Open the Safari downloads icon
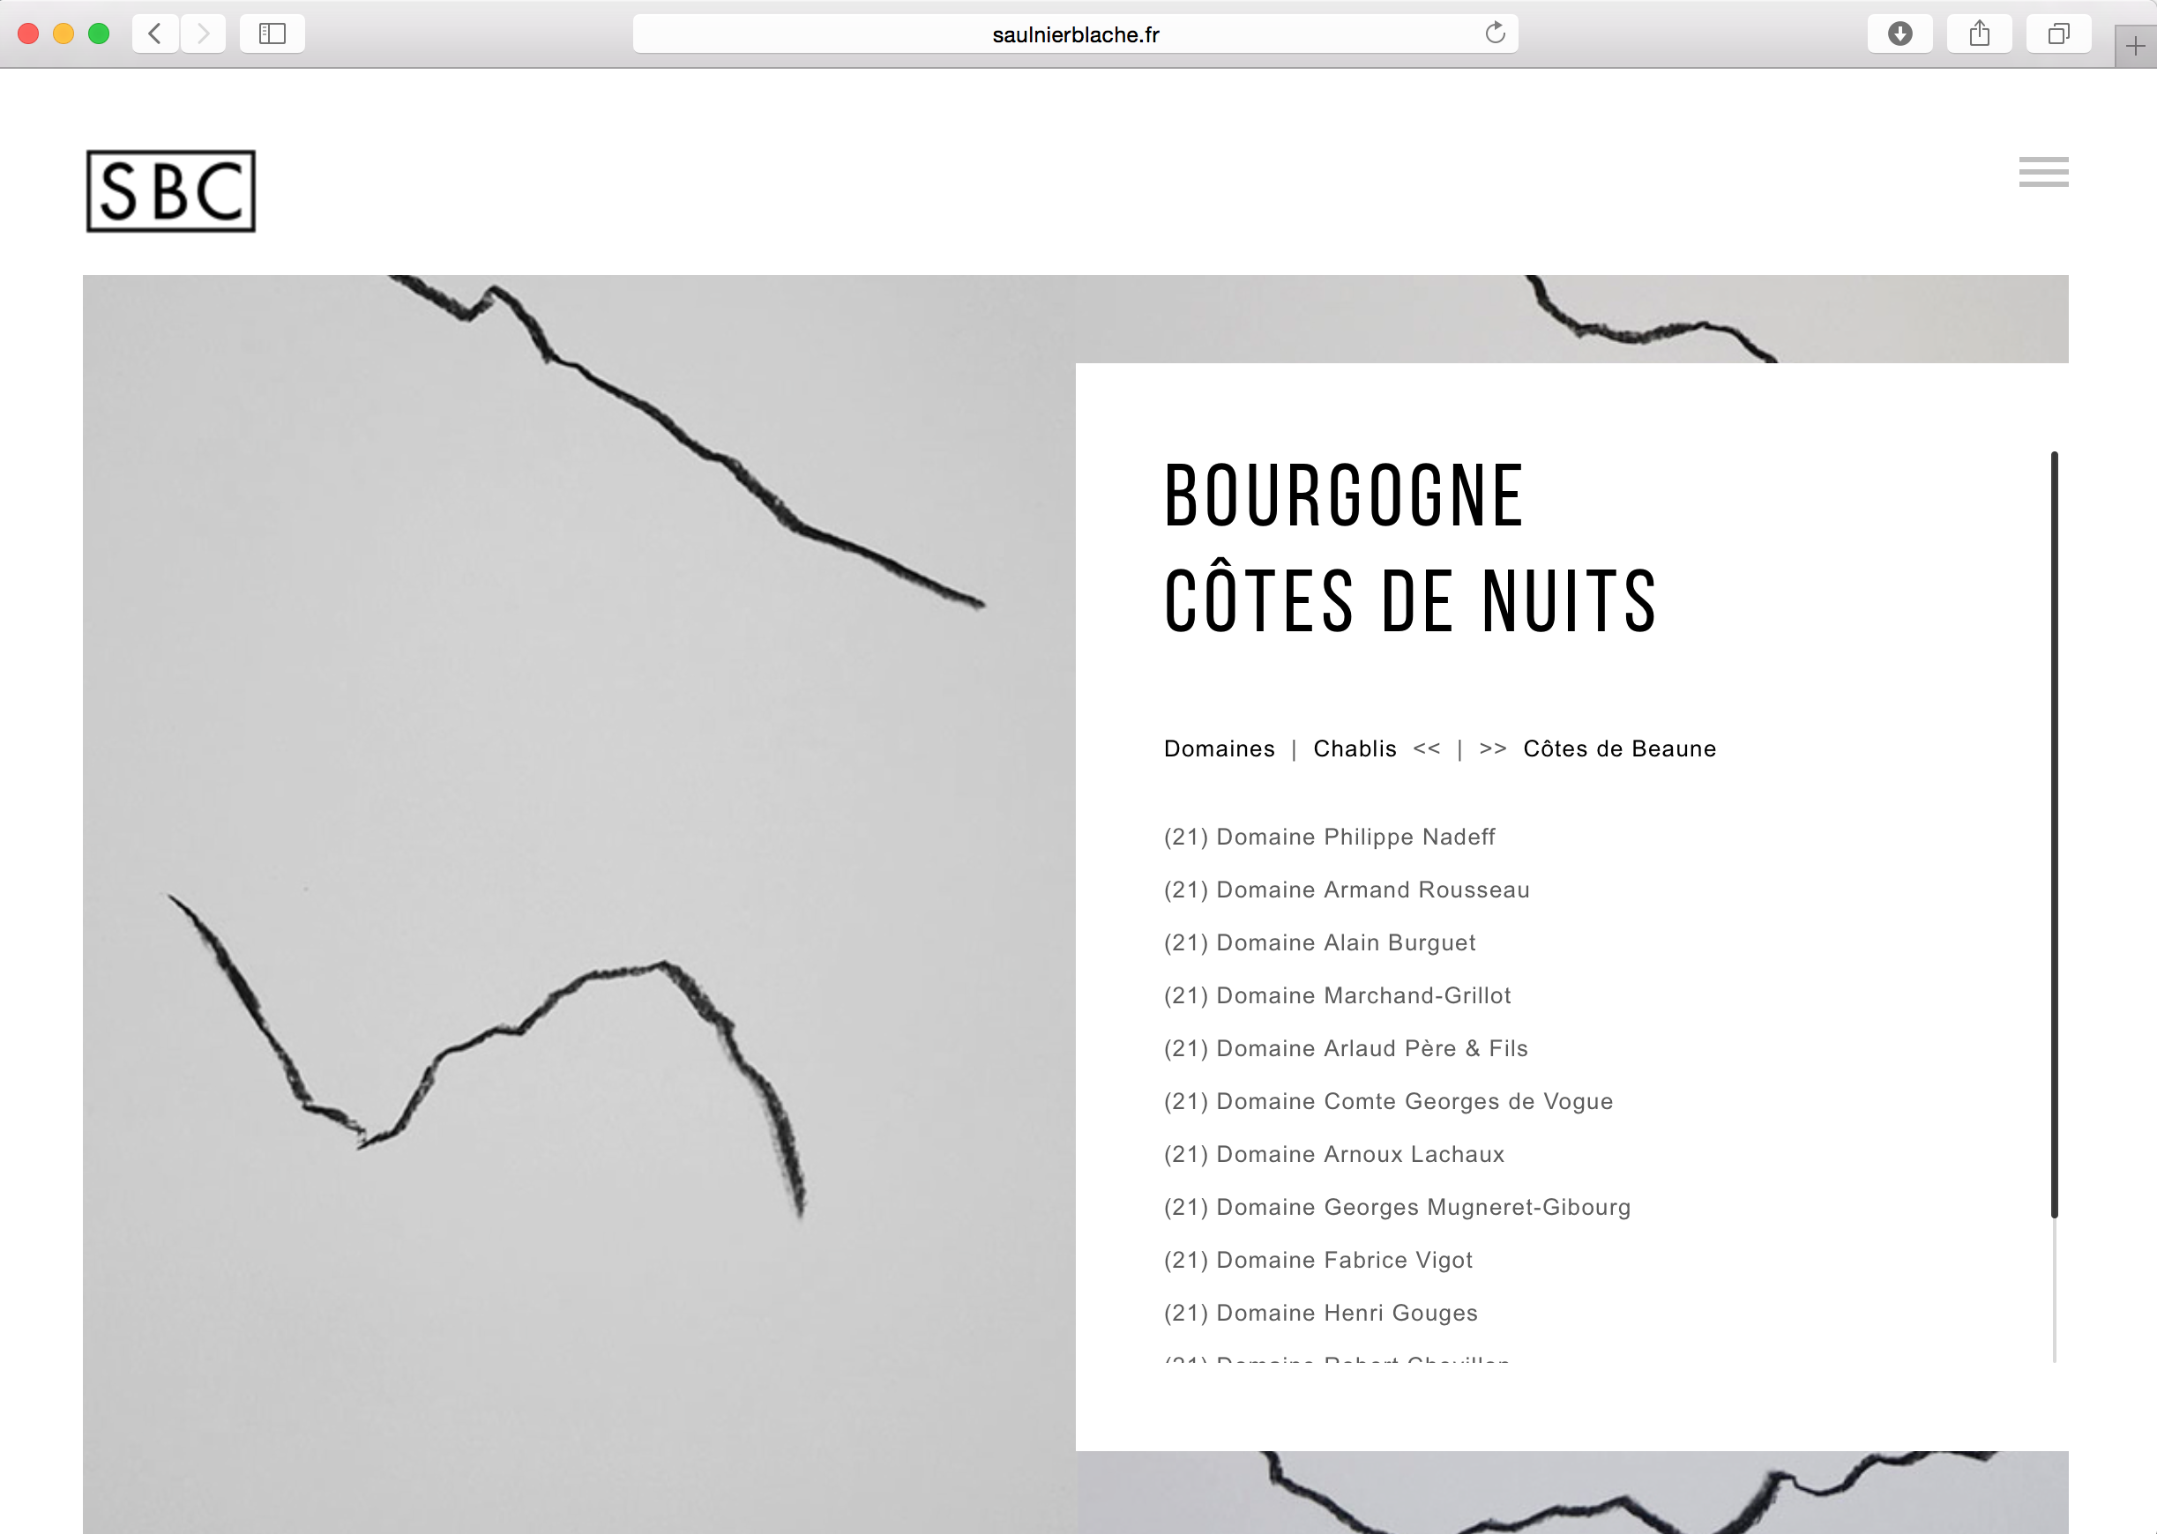Screen dimensions: 2157x1534 1900,34
